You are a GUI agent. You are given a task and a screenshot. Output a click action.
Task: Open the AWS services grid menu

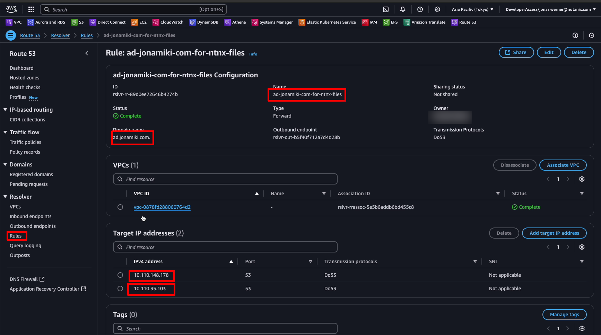click(31, 9)
